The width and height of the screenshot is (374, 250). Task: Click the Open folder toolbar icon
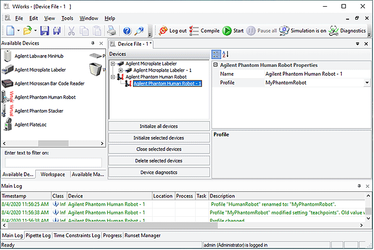pyautogui.click(x=28, y=31)
